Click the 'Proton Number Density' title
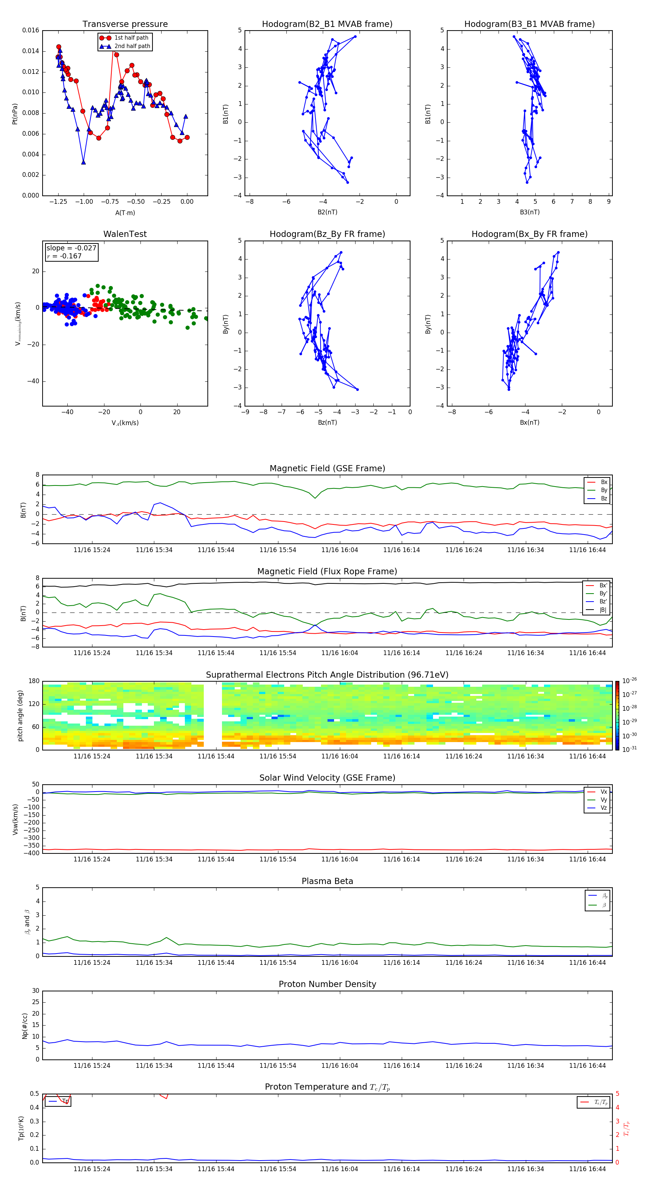 [x=327, y=984]
